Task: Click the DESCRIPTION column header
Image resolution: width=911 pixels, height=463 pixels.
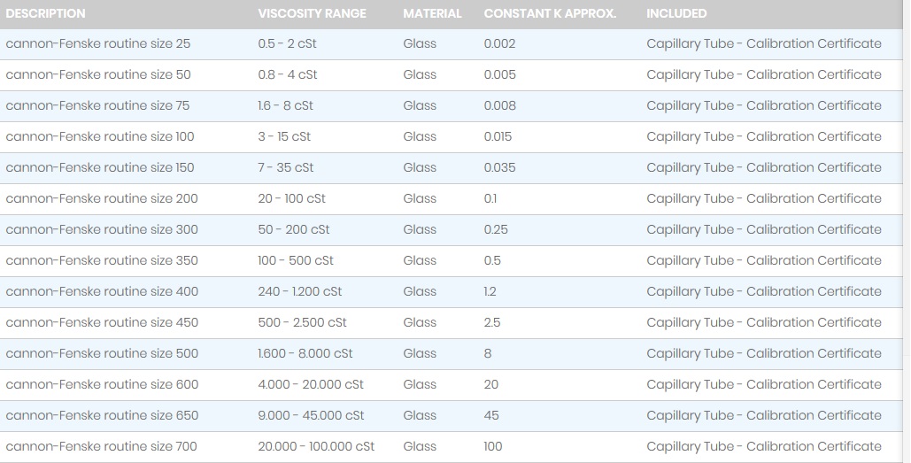Action: click(x=46, y=14)
